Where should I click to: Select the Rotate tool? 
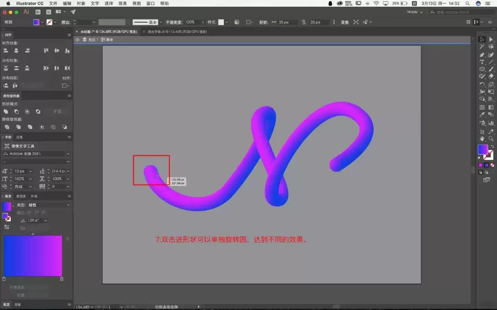point(482,85)
